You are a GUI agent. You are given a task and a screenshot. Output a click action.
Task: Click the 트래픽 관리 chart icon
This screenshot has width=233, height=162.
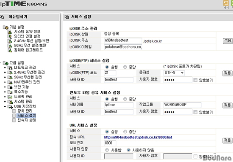(x=10, y=97)
